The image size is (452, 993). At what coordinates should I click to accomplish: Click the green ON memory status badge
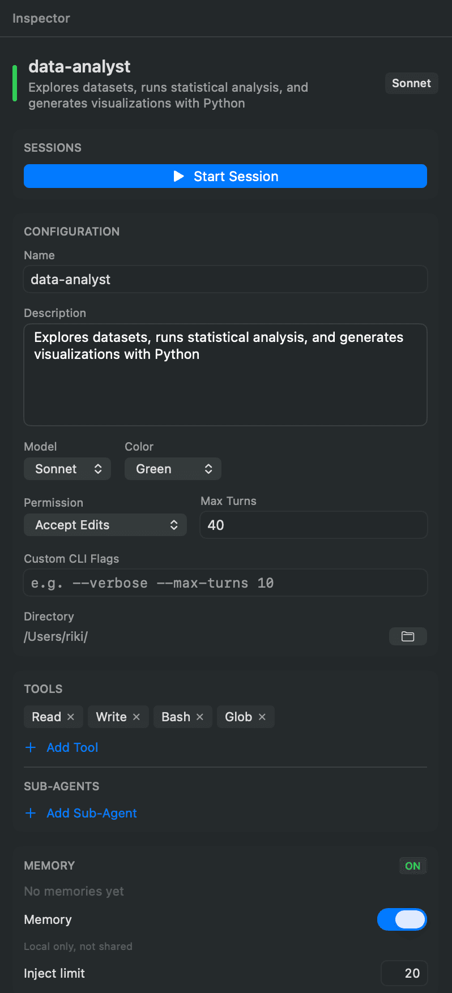tap(412, 866)
